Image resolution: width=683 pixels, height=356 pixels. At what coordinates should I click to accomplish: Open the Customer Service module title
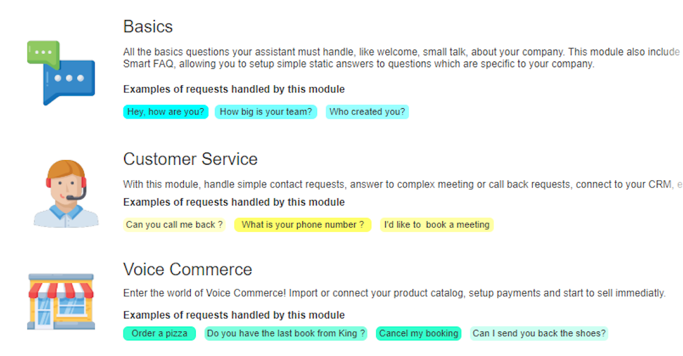pos(190,159)
